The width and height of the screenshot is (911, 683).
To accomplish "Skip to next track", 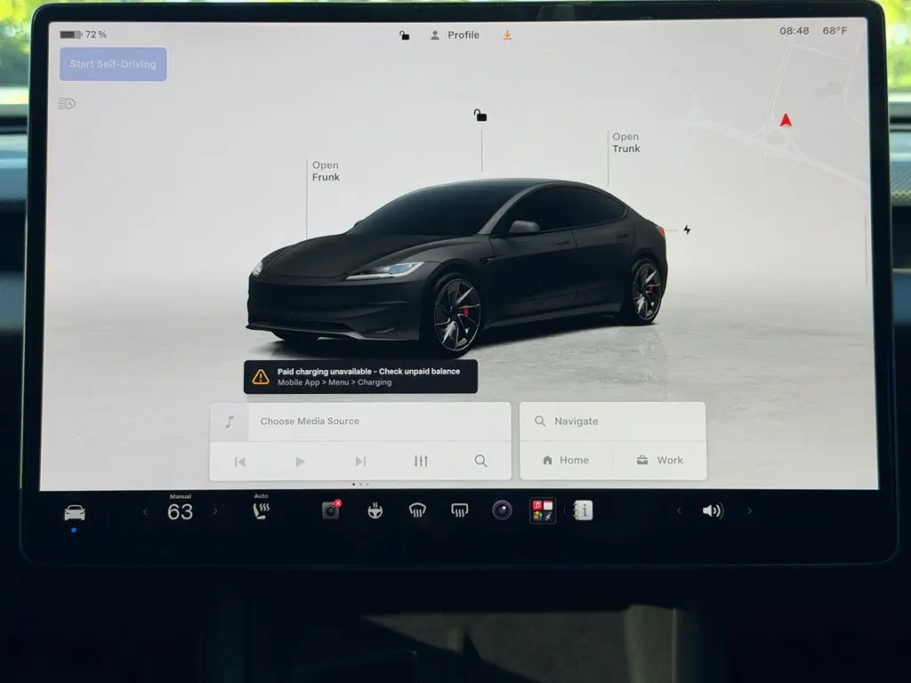I will coord(360,462).
